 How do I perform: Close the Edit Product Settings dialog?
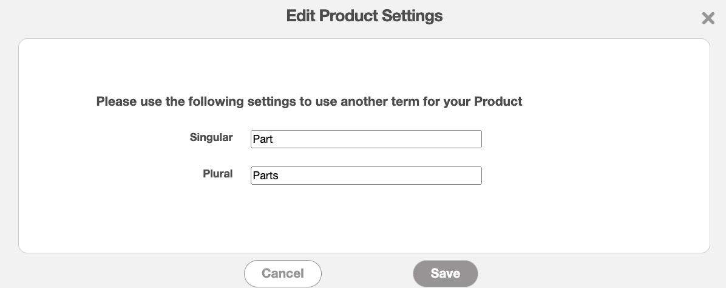708,18
